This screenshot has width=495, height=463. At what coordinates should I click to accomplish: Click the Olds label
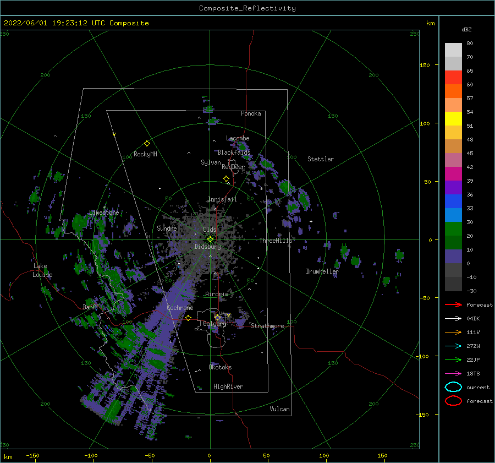[210, 230]
